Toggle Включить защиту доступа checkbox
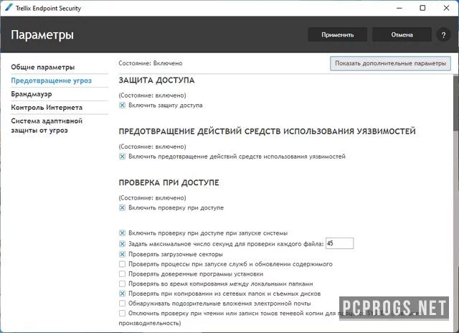This screenshot has height=333, width=459. [x=123, y=105]
